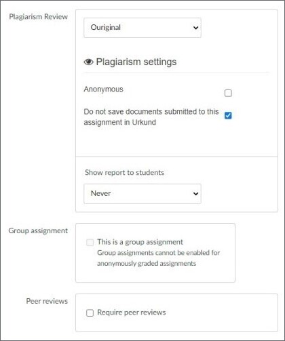Click the Group assignment section label
The image size is (285, 341).
(x=38, y=230)
